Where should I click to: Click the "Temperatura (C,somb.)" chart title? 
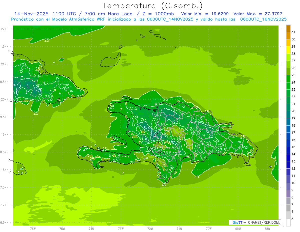tap(152, 6)
